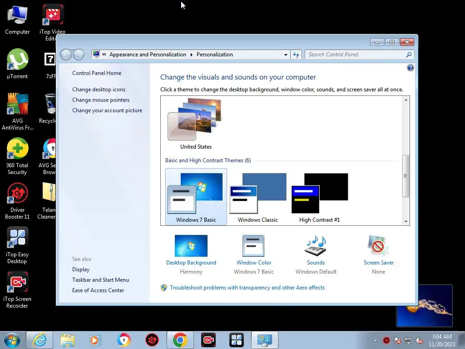Open iTop Easy Desktop shortcut
The width and height of the screenshot is (465, 349).
17,245
